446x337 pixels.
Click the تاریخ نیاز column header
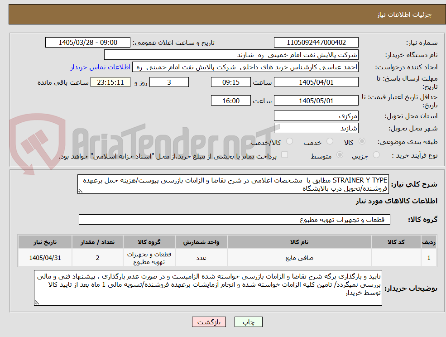[45, 242]
